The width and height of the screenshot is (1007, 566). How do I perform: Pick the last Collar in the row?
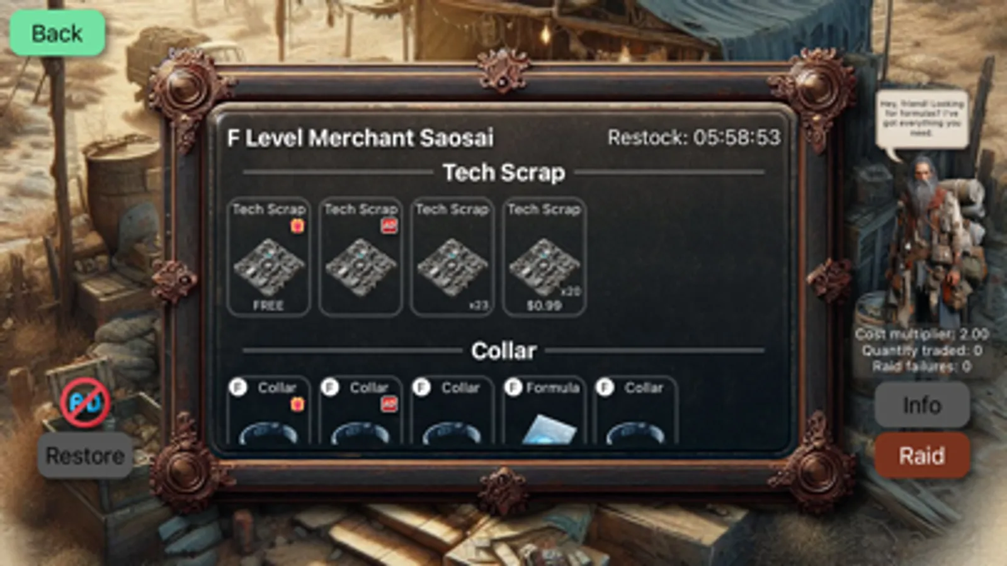coord(636,410)
